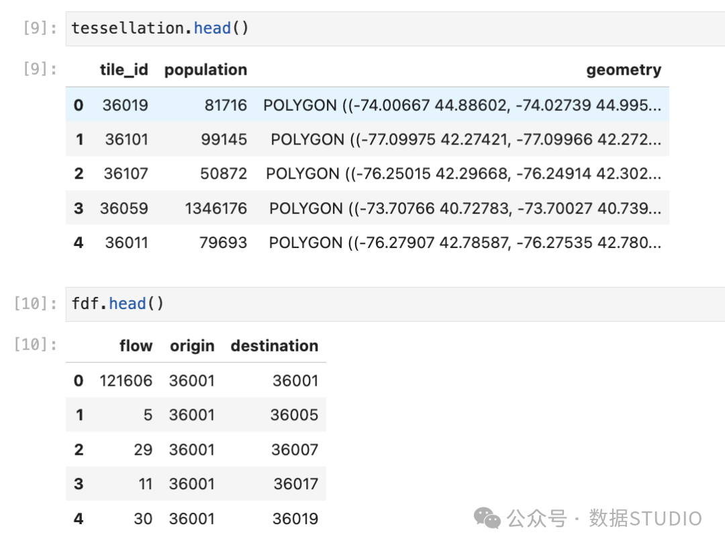Select population value 99145
The height and width of the screenshot is (547, 725).
tap(224, 139)
